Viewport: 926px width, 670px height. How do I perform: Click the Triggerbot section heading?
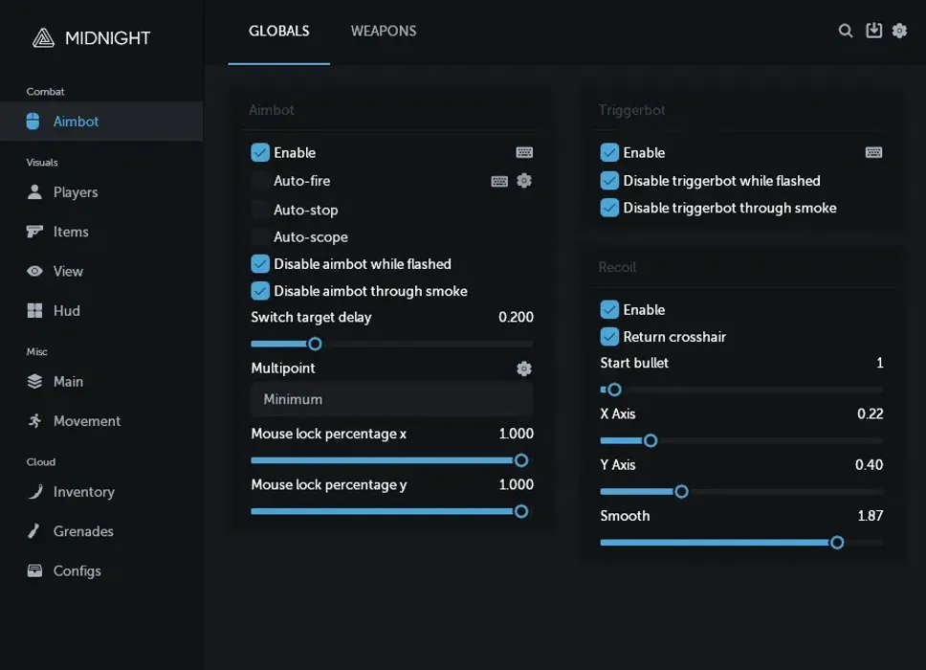pyautogui.click(x=631, y=110)
